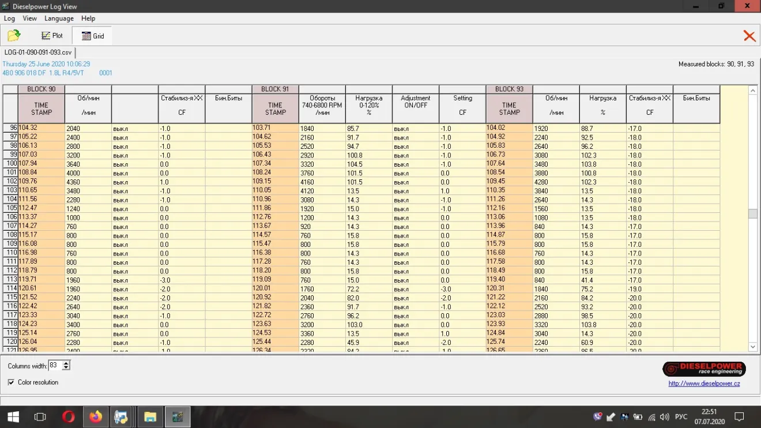Click the 4B0 906 018 DF ECU info text
This screenshot has height=428, width=761.
coord(57,73)
